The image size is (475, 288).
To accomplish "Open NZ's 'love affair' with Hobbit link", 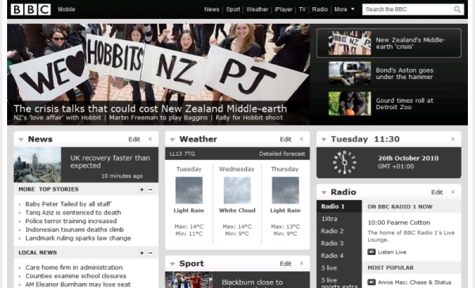I will (x=57, y=118).
